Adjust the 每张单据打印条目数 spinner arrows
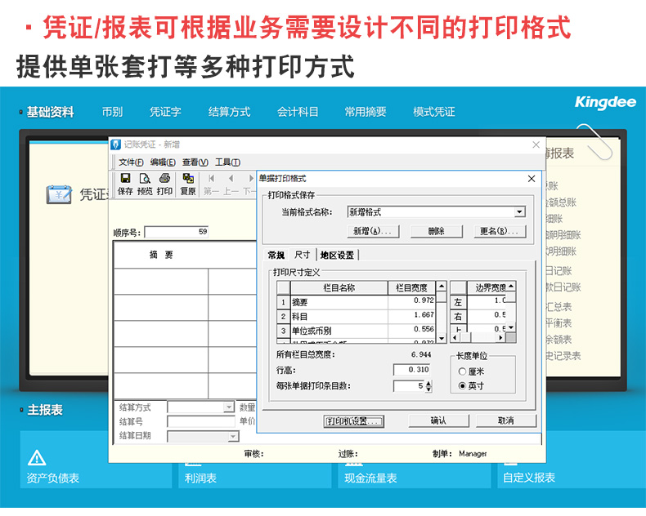This screenshot has height=516, width=646. pos(428,385)
